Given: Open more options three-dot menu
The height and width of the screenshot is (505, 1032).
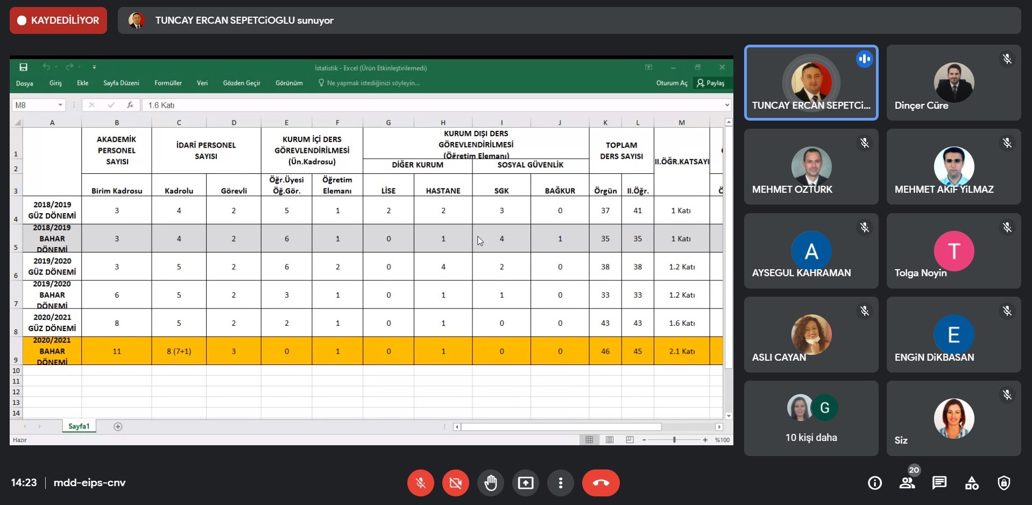Looking at the screenshot, I should 561,483.
